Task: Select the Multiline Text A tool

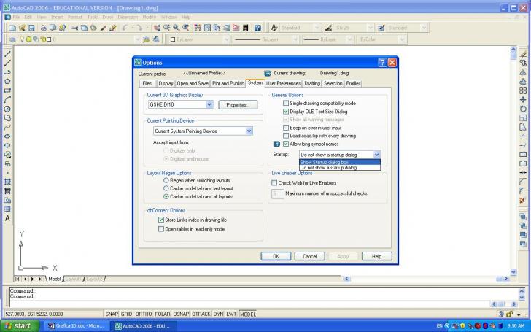Action: coord(7,218)
